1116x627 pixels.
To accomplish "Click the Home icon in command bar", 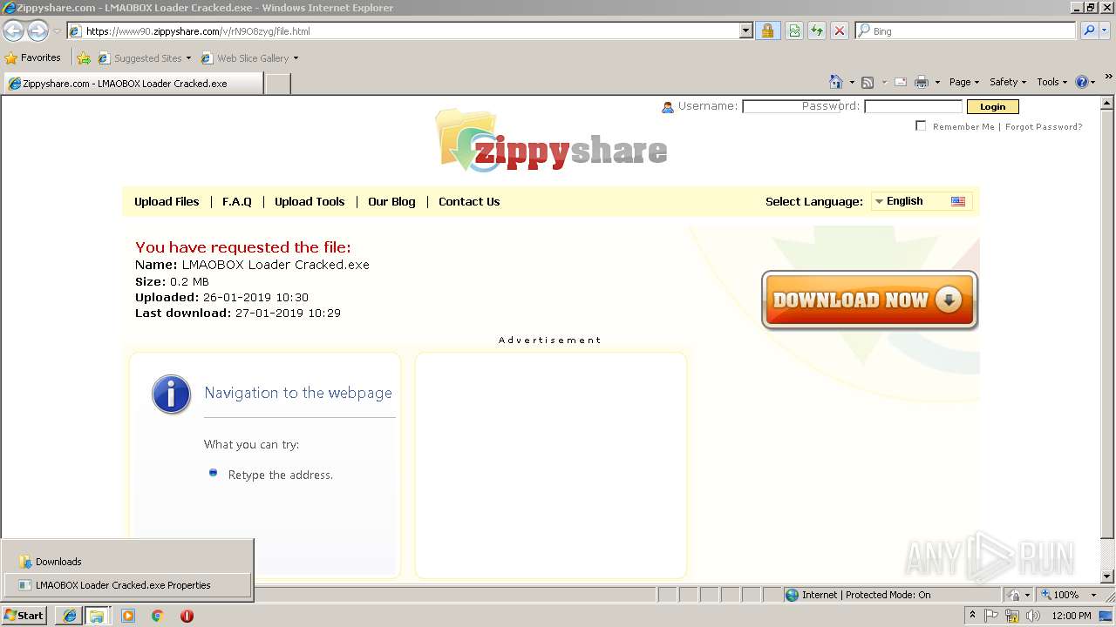I will tap(836, 82).
